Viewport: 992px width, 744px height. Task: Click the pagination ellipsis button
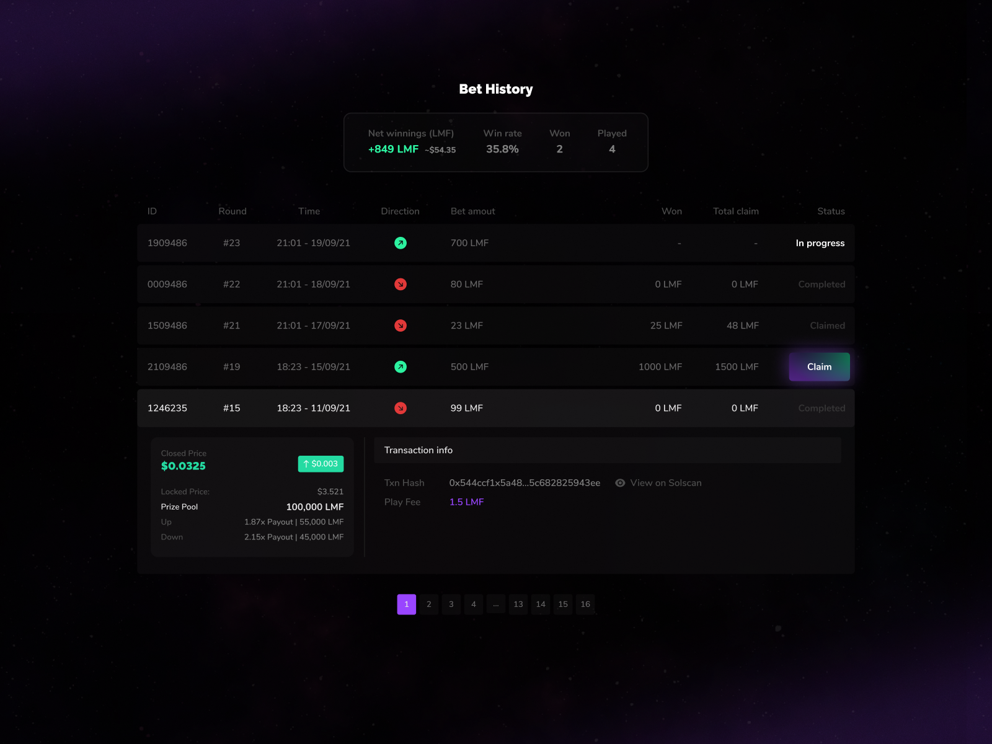point(495,604)
